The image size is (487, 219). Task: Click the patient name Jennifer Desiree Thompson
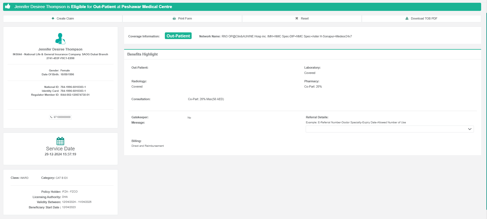60,49
